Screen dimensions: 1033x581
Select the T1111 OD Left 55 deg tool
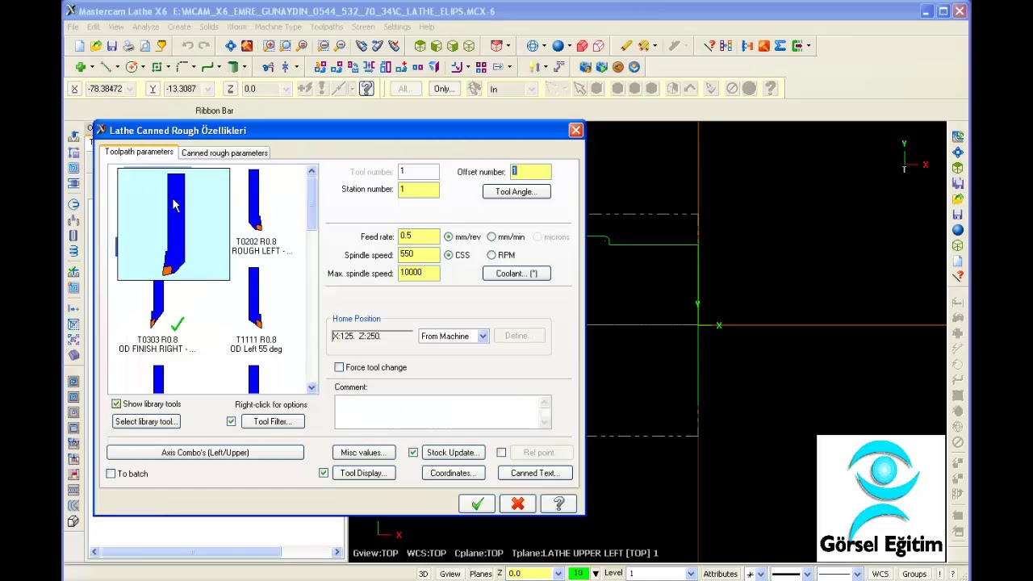pyautogui.click(x=256, y=312)
